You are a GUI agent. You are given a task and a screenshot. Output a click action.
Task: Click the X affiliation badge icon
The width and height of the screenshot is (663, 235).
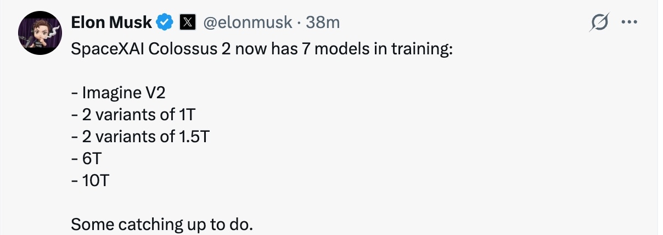click(x=188, y=23)
